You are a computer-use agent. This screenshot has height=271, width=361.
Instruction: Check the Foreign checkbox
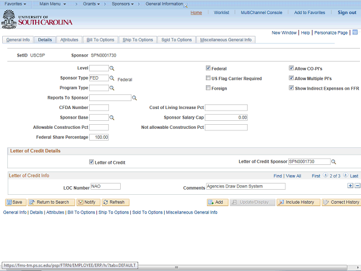click(x=208, y=88)
